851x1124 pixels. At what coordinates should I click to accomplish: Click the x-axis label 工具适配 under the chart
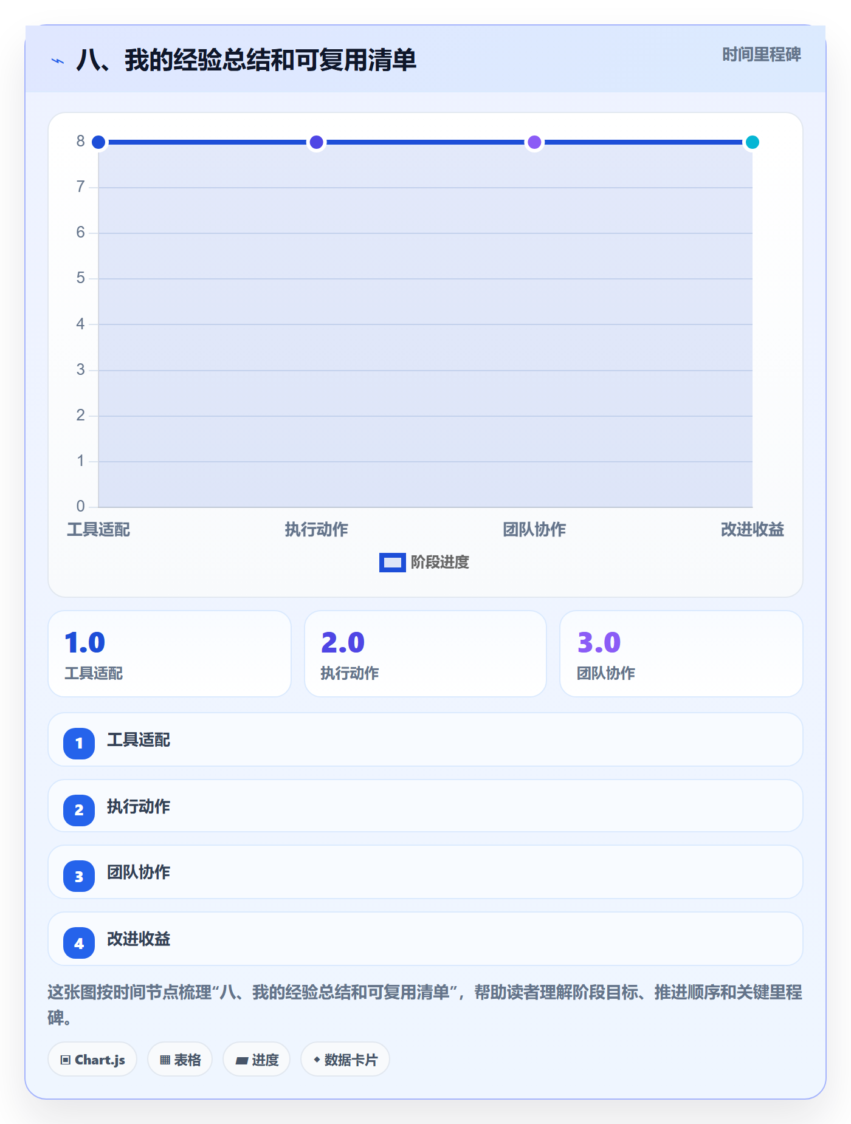[x=98, y=530]
